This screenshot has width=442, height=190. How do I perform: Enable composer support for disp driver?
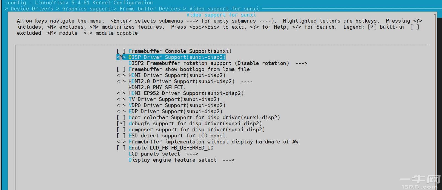tap(197, 129)
